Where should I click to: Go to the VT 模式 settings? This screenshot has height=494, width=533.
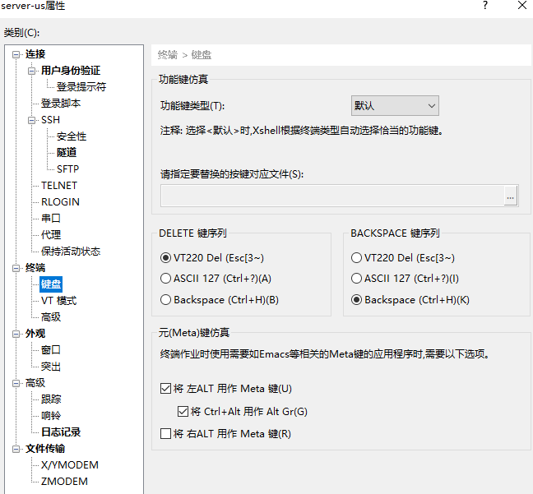coord(58,301)
